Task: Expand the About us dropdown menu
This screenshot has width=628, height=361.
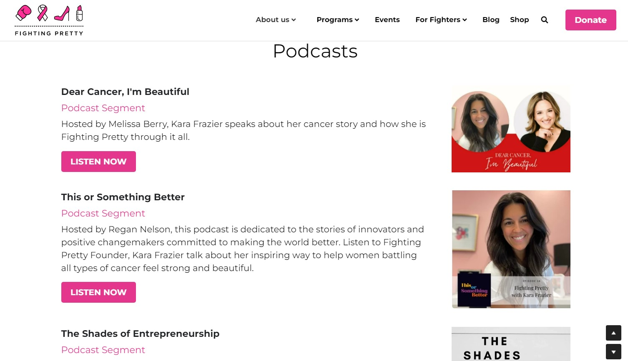Action: click(275, 20)
